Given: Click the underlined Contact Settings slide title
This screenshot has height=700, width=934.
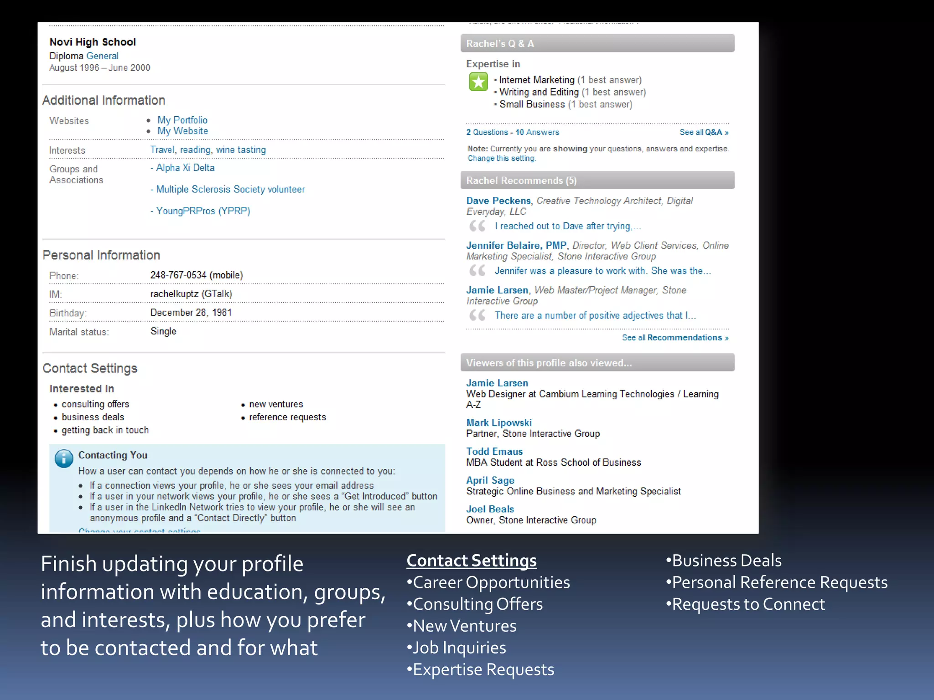Looking at the screenshot, I should pos(472,561).
